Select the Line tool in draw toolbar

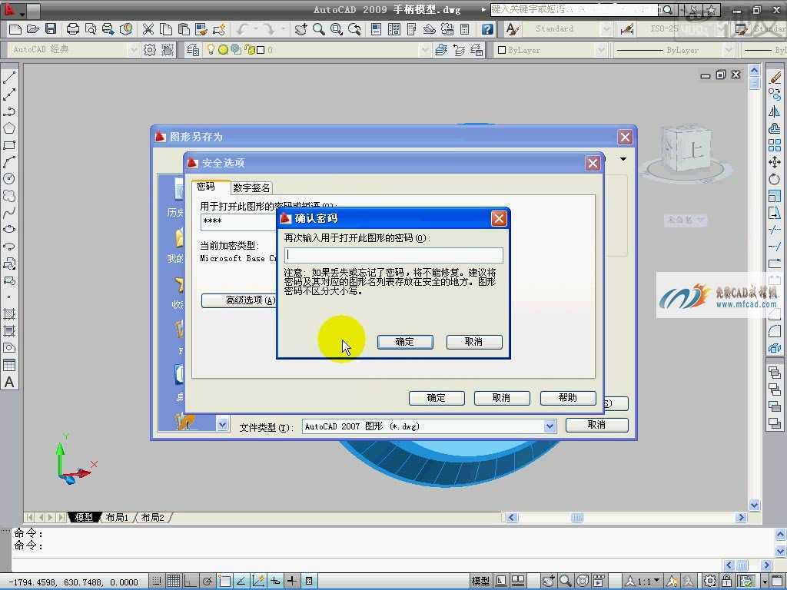9,78
